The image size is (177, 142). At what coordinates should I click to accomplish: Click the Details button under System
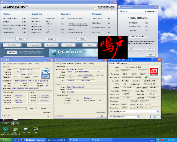click(82, 39)
